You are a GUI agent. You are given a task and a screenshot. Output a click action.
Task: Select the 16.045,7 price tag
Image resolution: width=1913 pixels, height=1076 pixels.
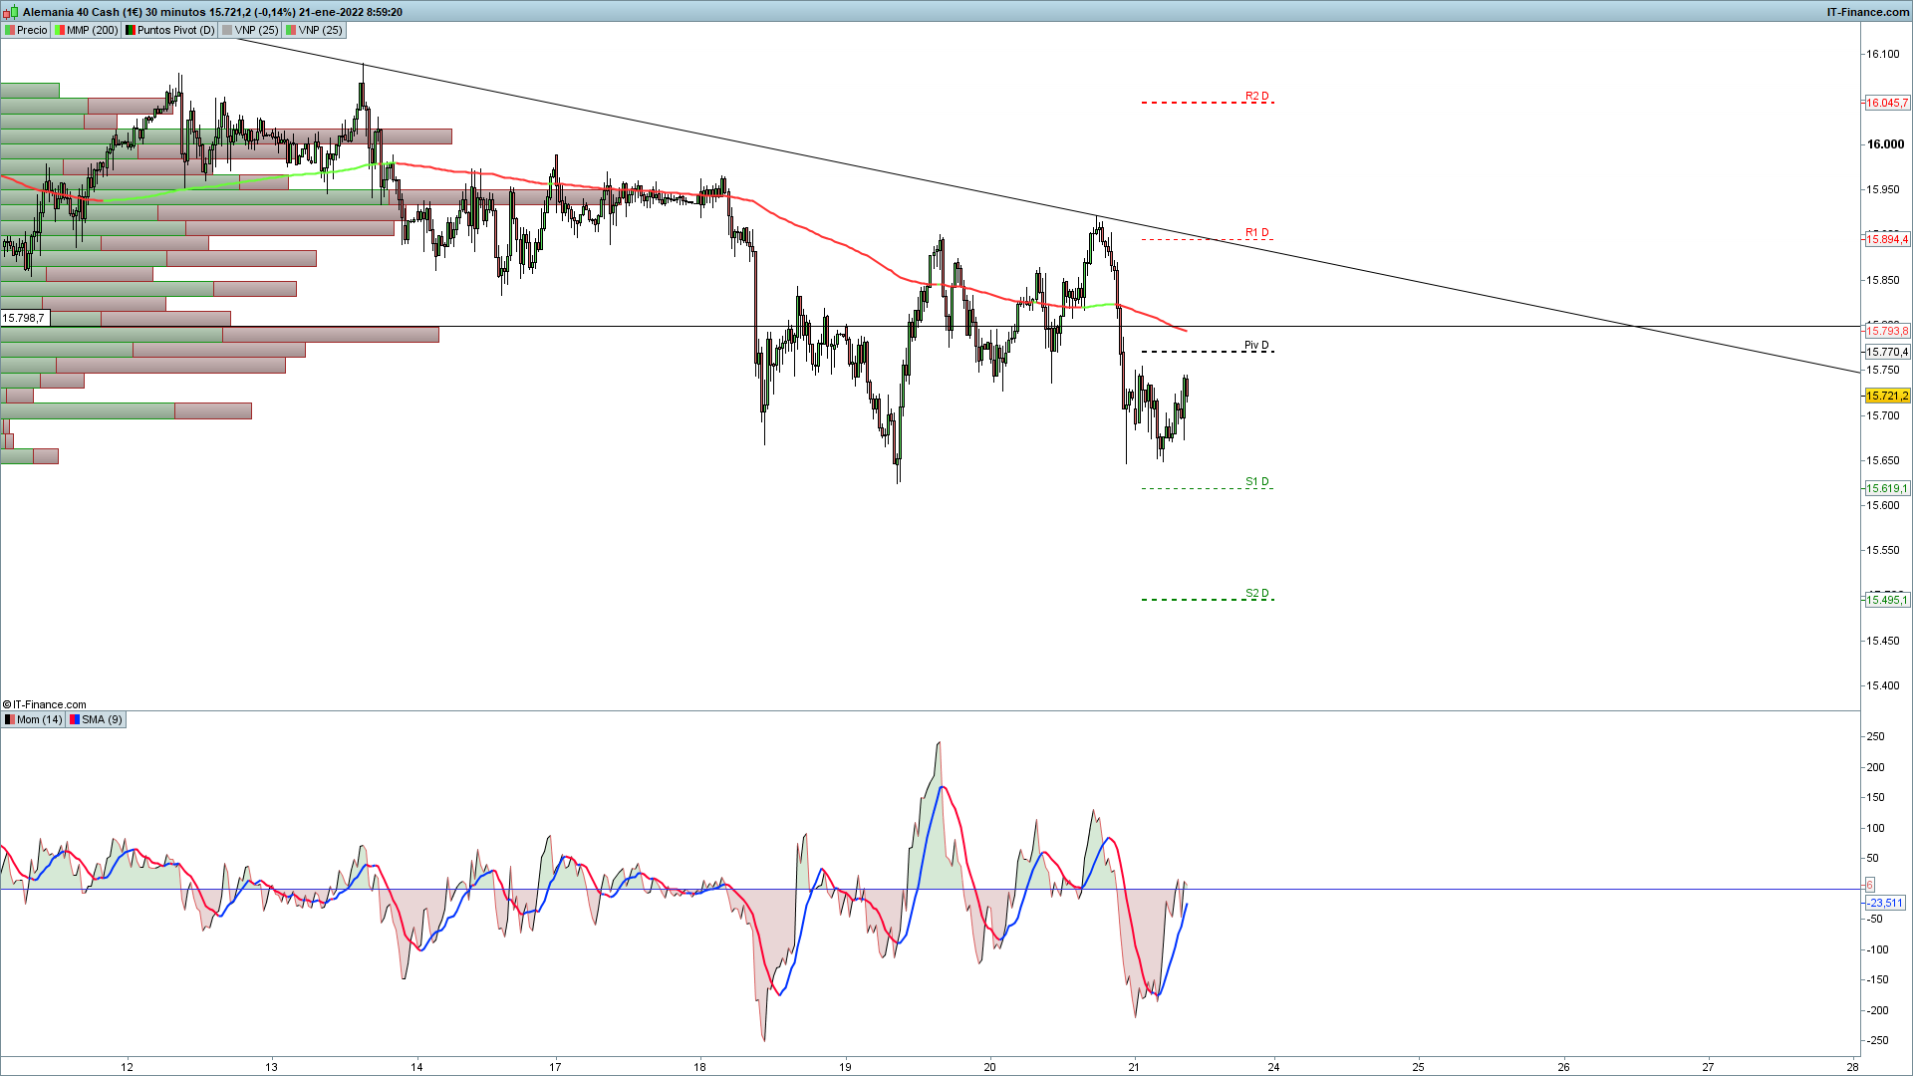(1886, 103)
